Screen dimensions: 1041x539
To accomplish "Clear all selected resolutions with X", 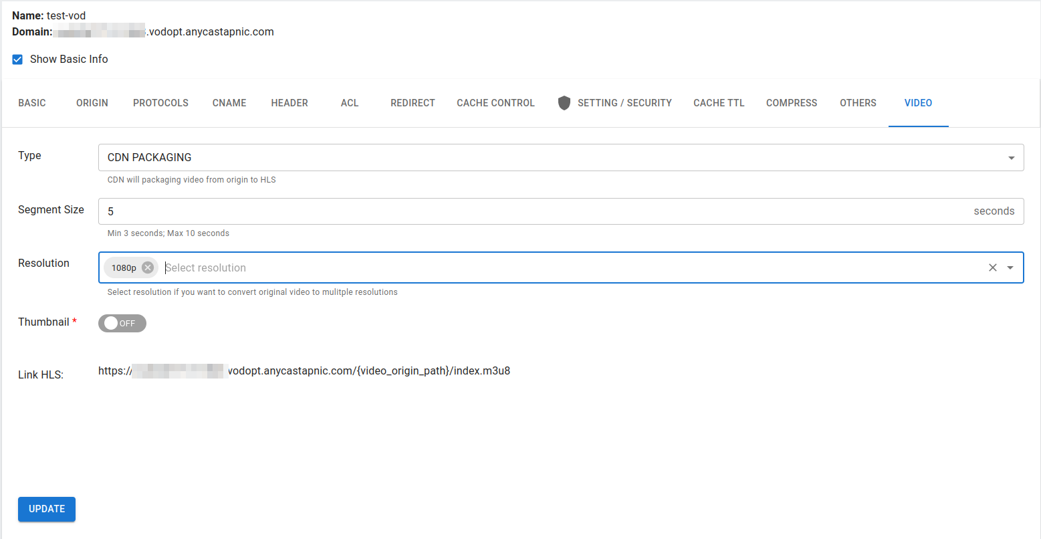I will coord(992,267).
